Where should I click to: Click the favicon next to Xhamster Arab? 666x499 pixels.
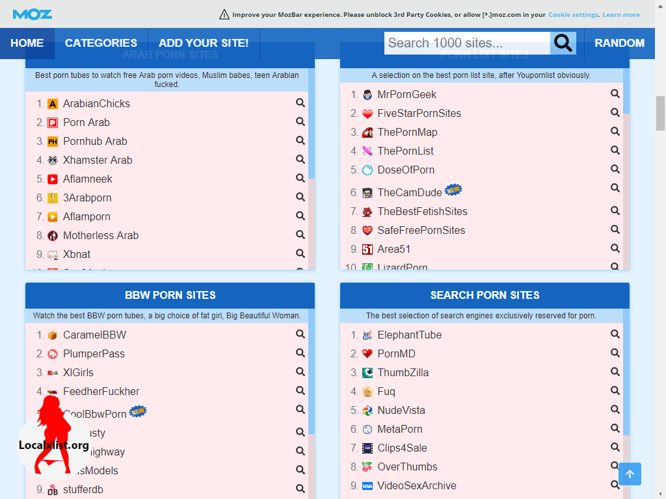(x=53, y=160)
